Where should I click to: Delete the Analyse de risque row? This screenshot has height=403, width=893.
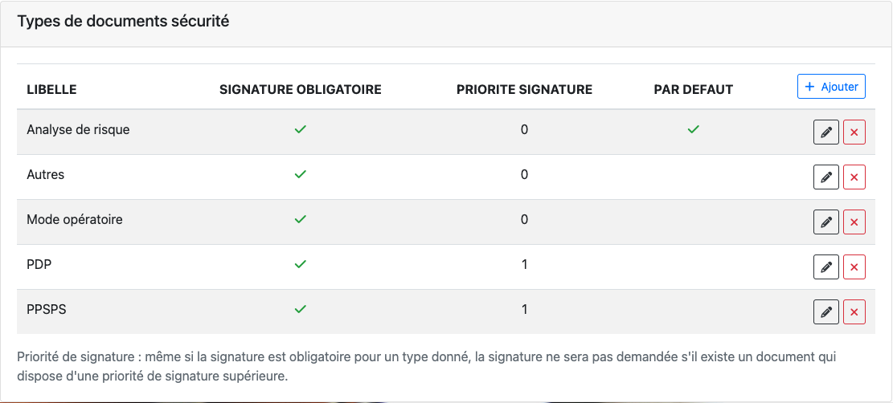854,132
